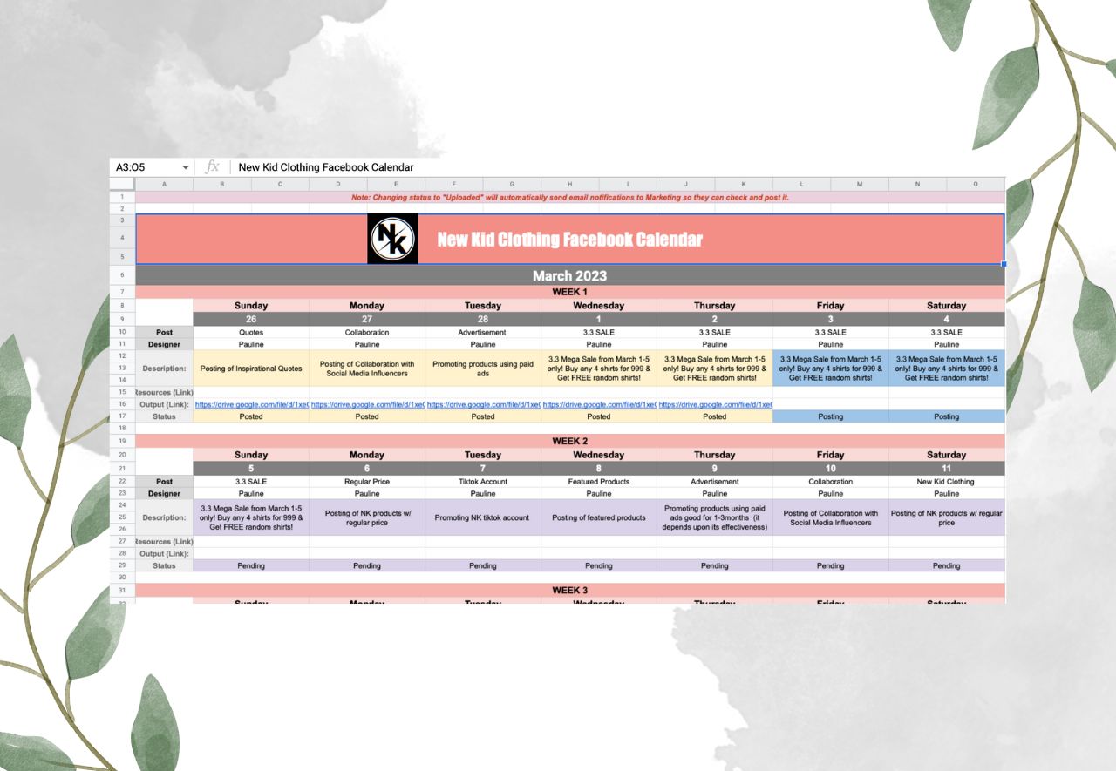1116x771 pixels.
Task: Open the Monday output Drive link in Week 1
Action: 367,404
